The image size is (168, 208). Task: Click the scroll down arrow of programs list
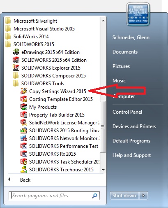tap(103, 170)
